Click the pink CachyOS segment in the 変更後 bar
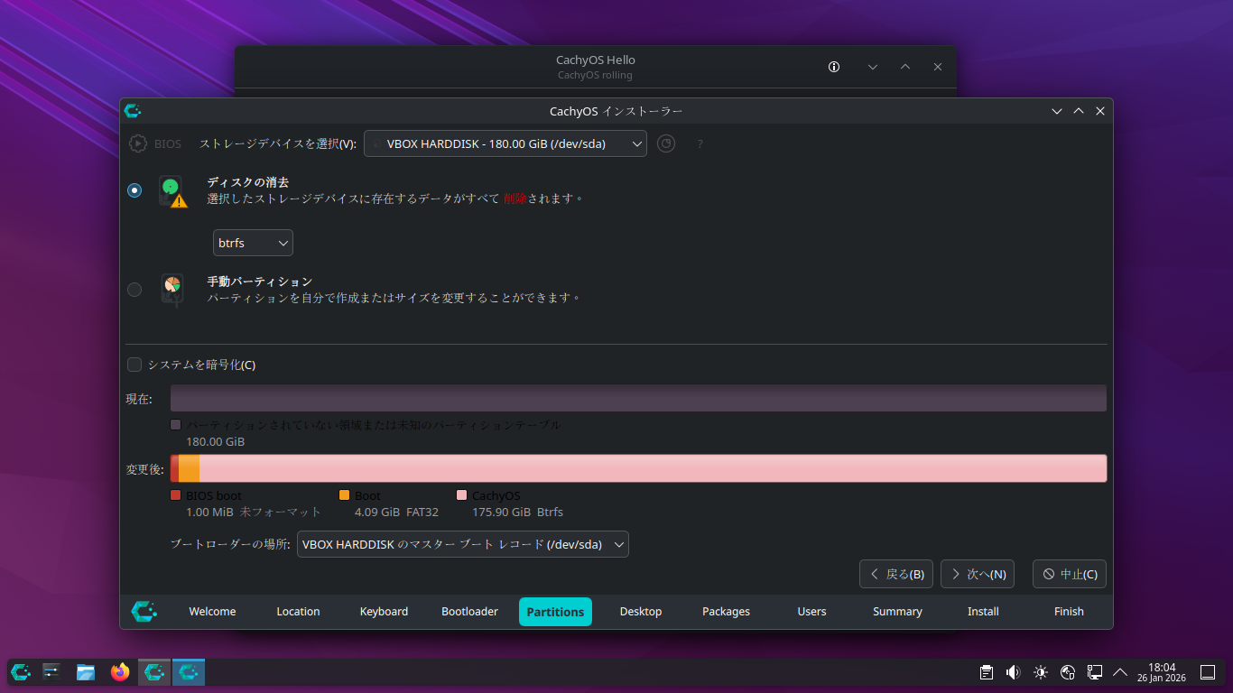 653,469
